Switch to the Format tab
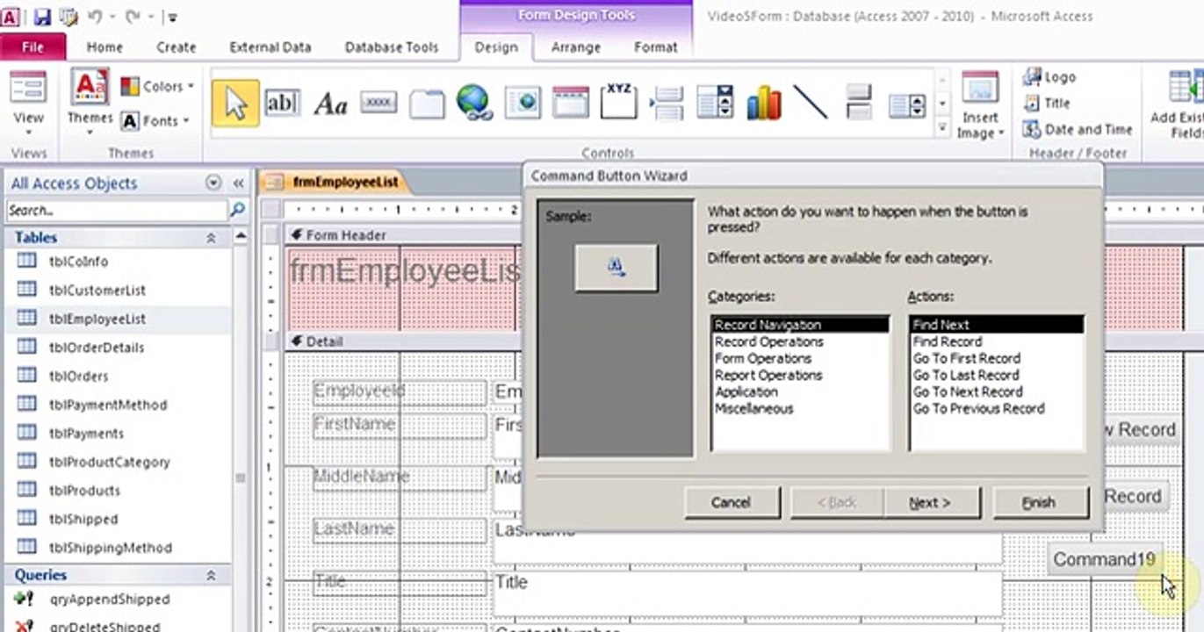This screenshot has width=1204, height=632. 655,47
